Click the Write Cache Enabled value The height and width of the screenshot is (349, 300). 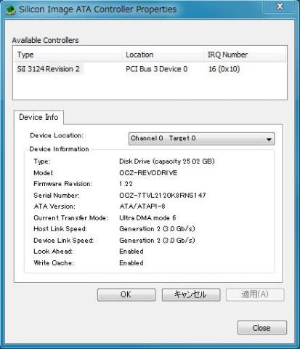point(131,262)
